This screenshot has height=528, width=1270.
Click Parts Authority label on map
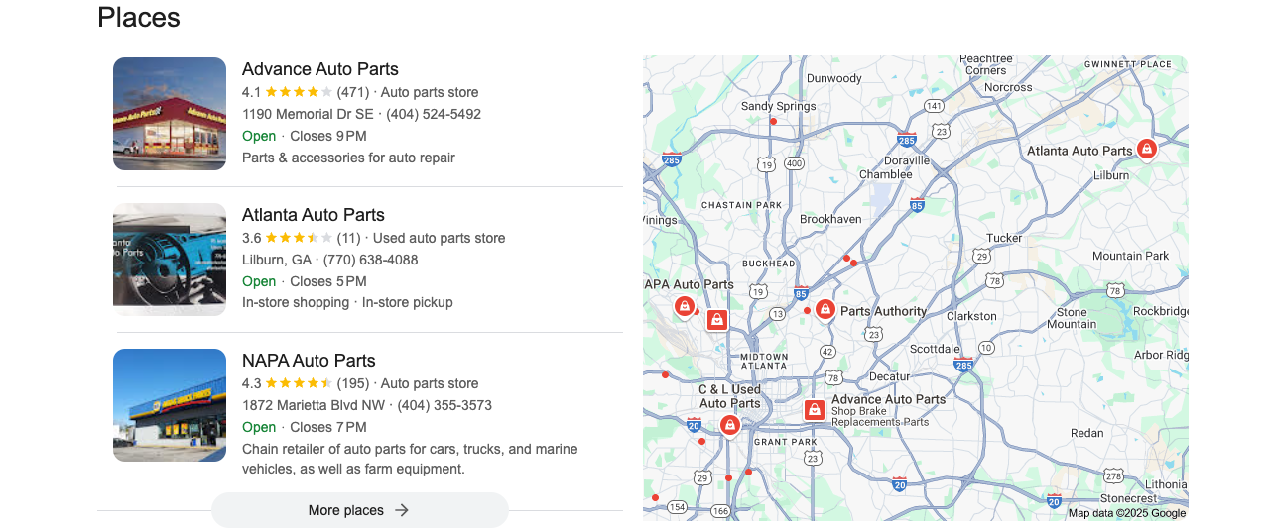(884, 311)
